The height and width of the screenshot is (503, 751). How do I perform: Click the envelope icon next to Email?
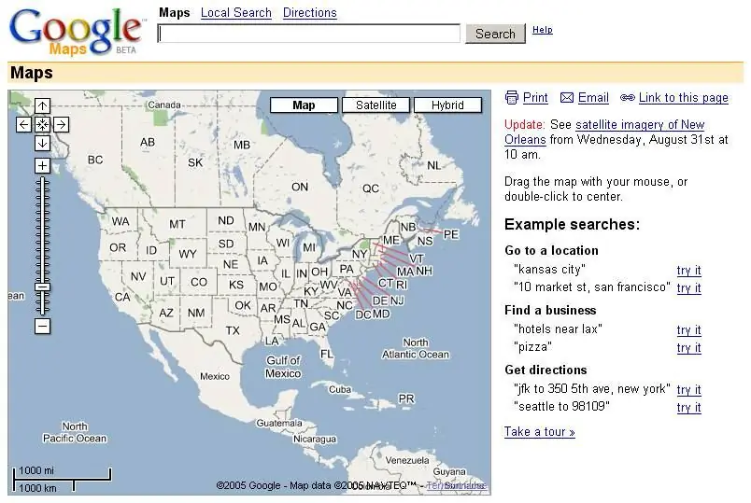[567, 98]
